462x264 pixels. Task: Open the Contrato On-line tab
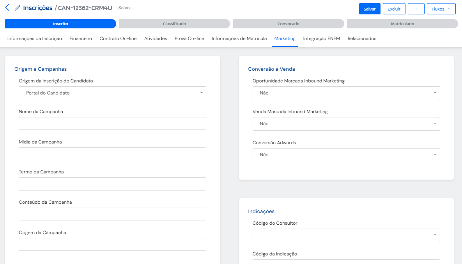coord(118,38)
